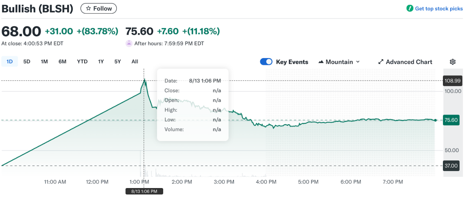Click the purple after-hours moon icon
The image size is (470, 199).
coord(129,43)
